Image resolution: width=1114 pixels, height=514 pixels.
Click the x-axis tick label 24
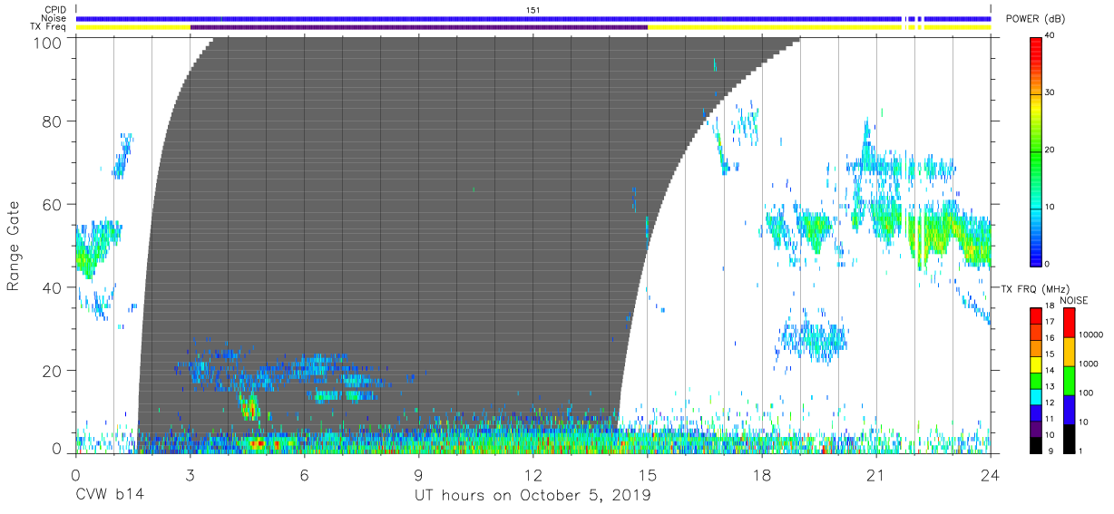coord(990,474)
